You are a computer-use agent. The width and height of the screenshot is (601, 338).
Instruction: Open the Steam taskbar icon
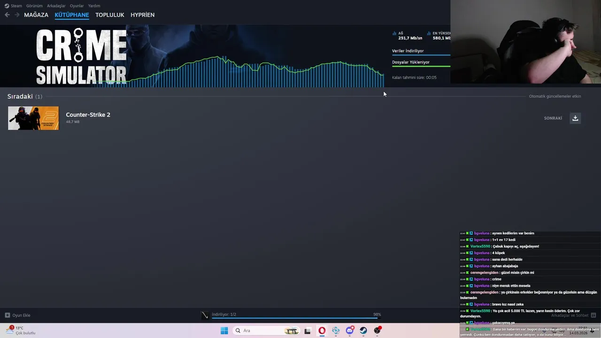click(x=363, y=330)
